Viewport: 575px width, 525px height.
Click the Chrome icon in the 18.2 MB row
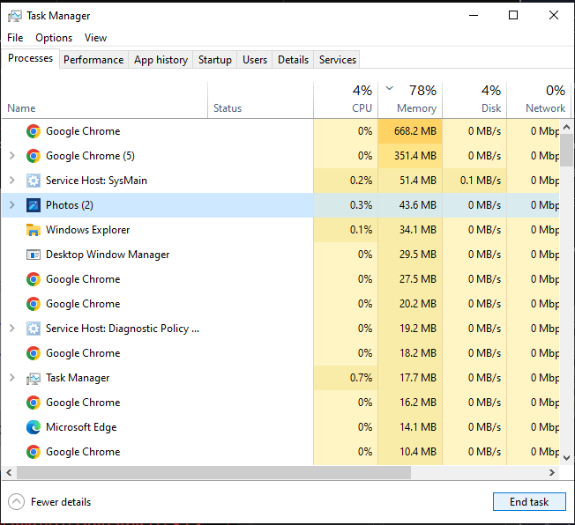click(x=34, y=353)
